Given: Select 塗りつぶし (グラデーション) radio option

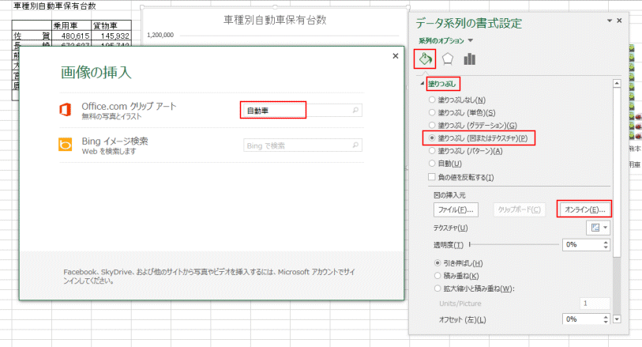Looking at the screenshot, I should coord(431,125).
